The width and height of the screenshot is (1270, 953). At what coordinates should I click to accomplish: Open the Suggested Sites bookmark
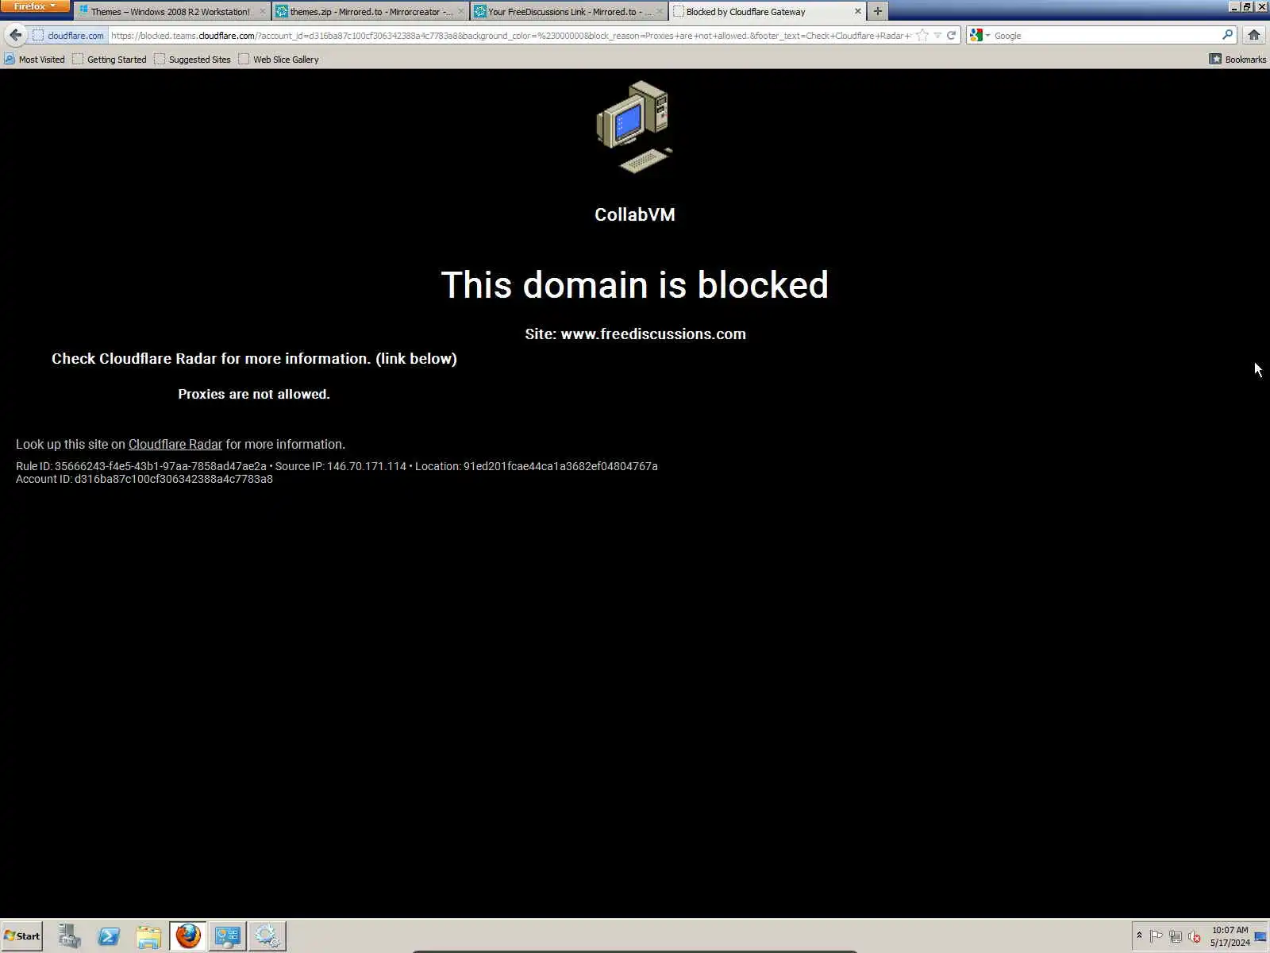pyautogui.click(x=192, y=60)
